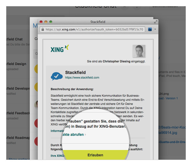Click Christopher Diesing's profile photo

click(139, 51)
